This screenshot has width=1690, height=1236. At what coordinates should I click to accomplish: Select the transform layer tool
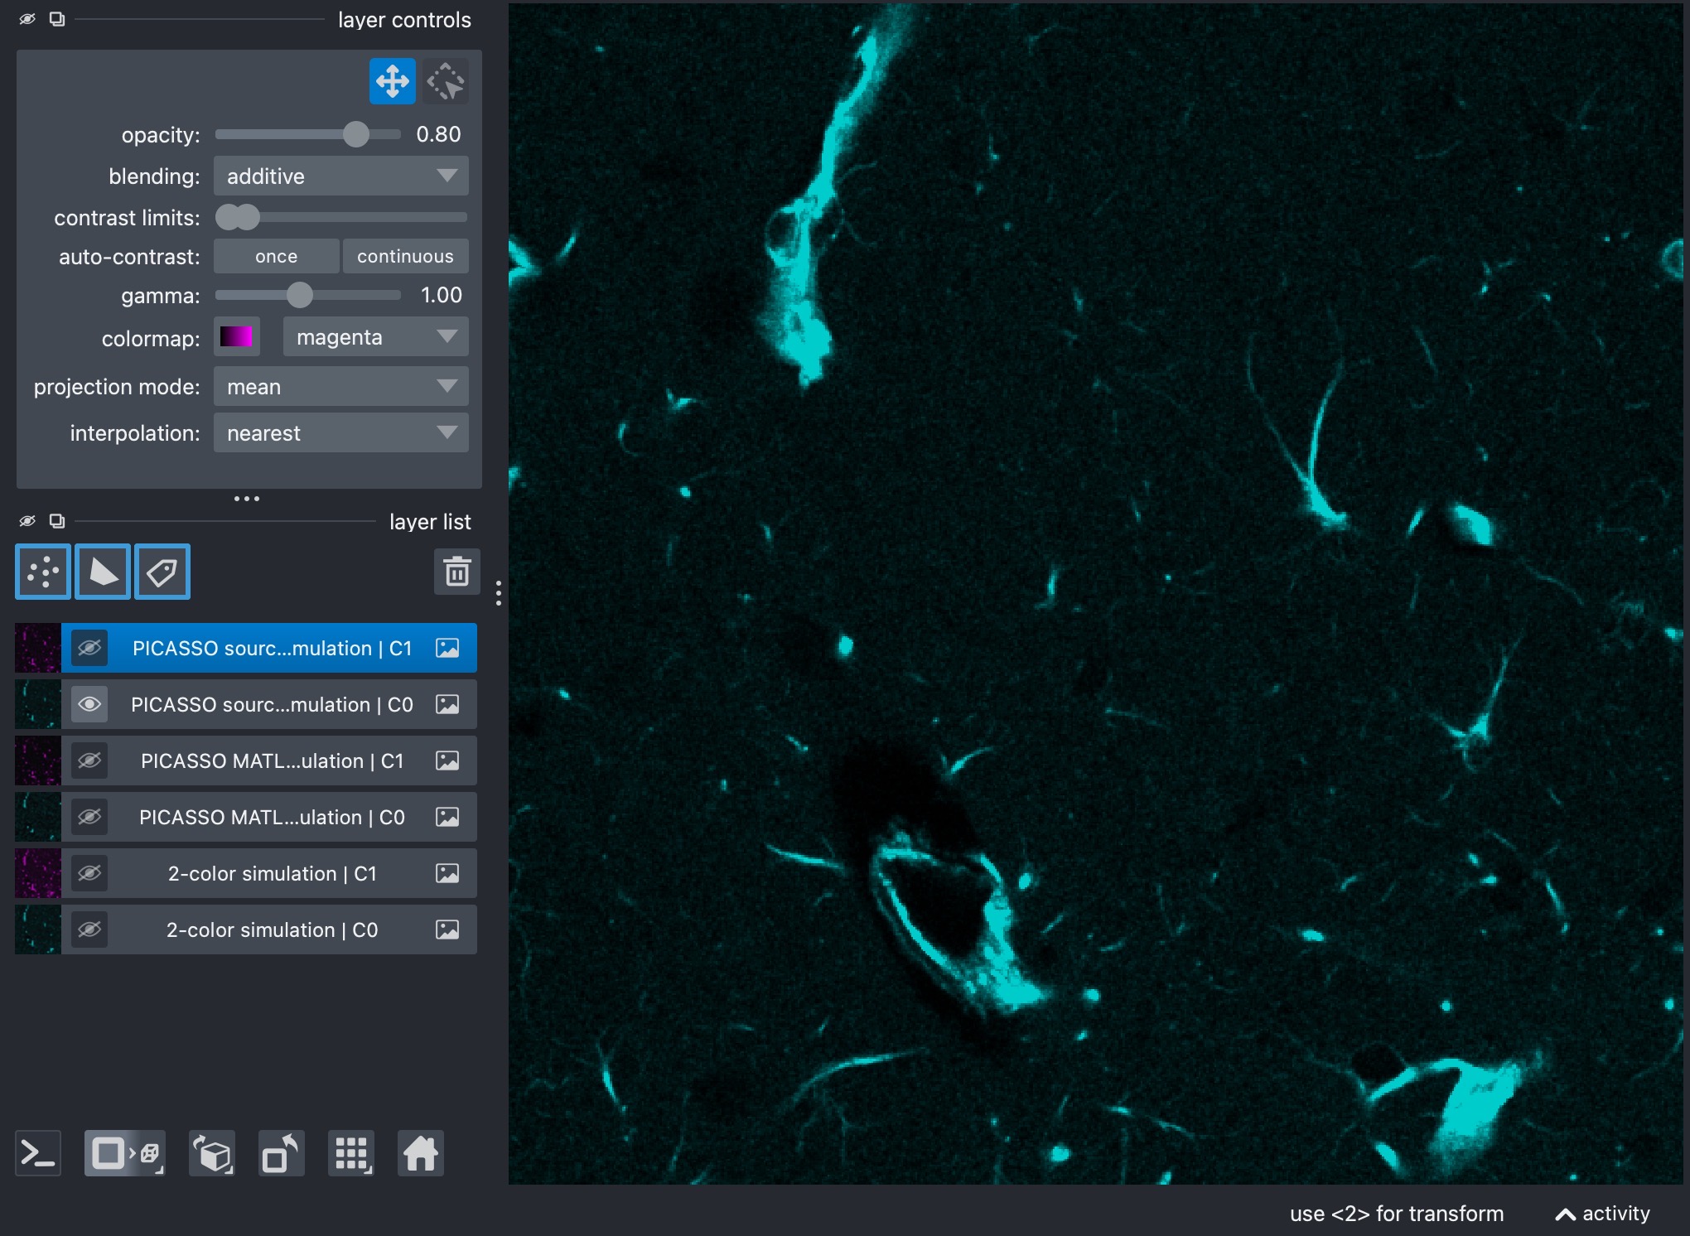tap(446, 81)
